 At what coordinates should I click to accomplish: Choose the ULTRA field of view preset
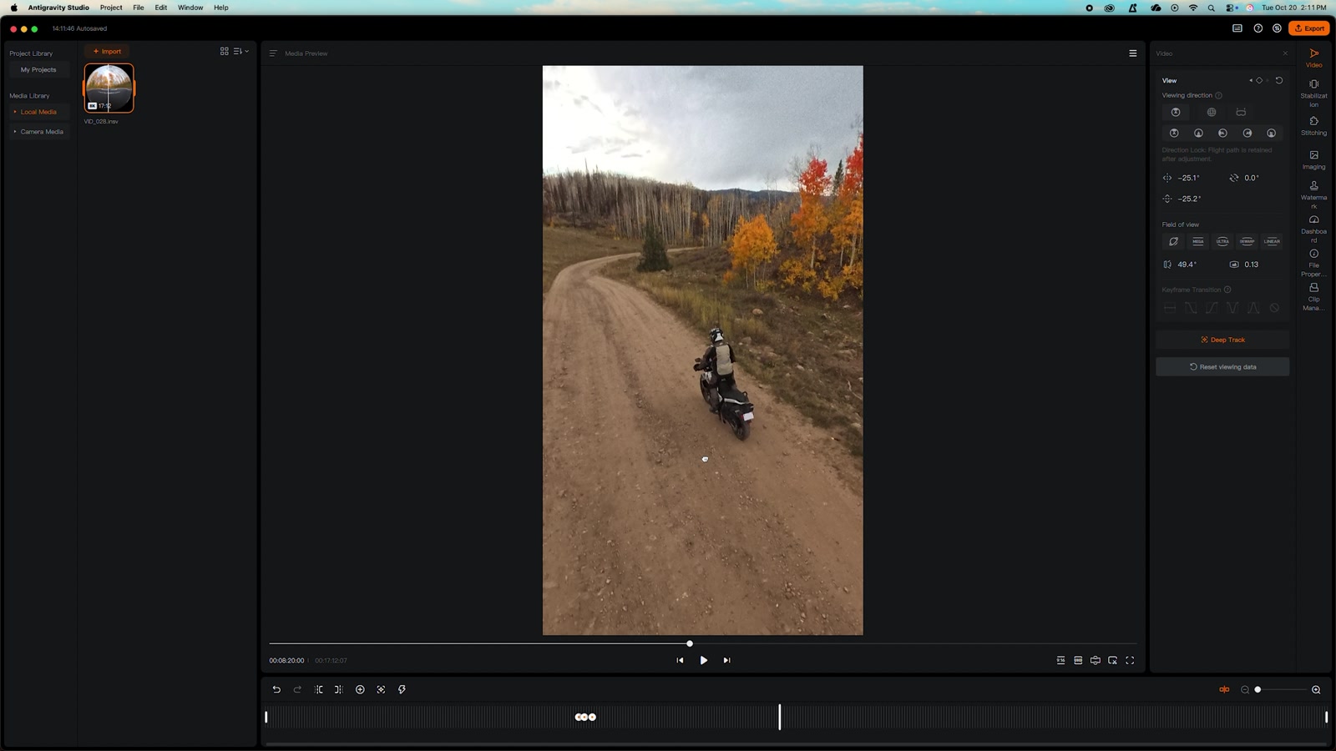tap(1222, 241)
